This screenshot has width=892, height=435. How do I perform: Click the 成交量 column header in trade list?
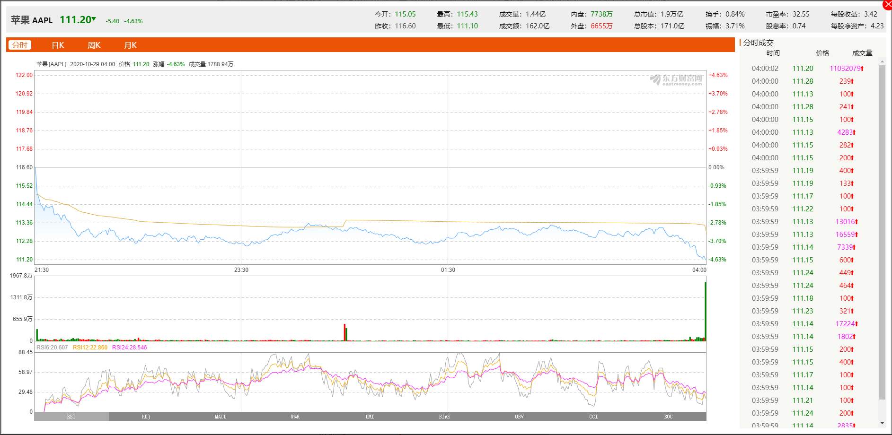862,53
